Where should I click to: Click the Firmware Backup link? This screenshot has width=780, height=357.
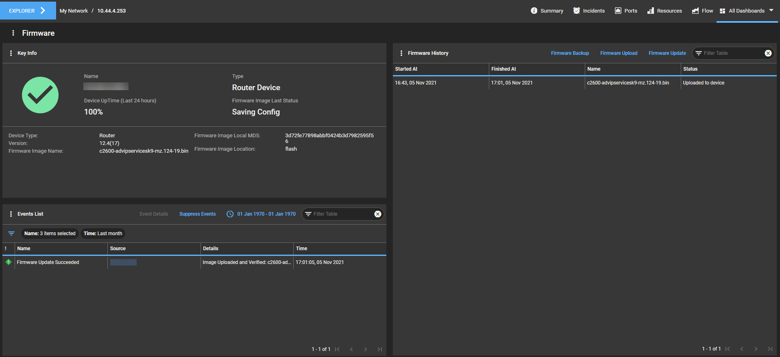[570, 53]
